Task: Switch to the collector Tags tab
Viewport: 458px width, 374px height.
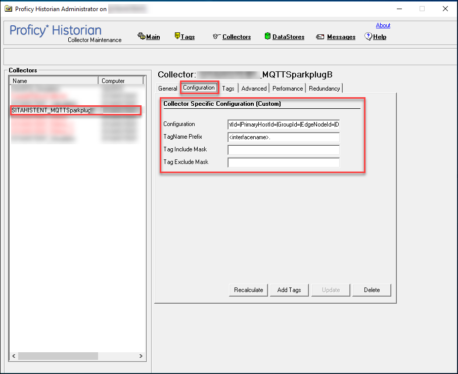Action: pos(228,88)
